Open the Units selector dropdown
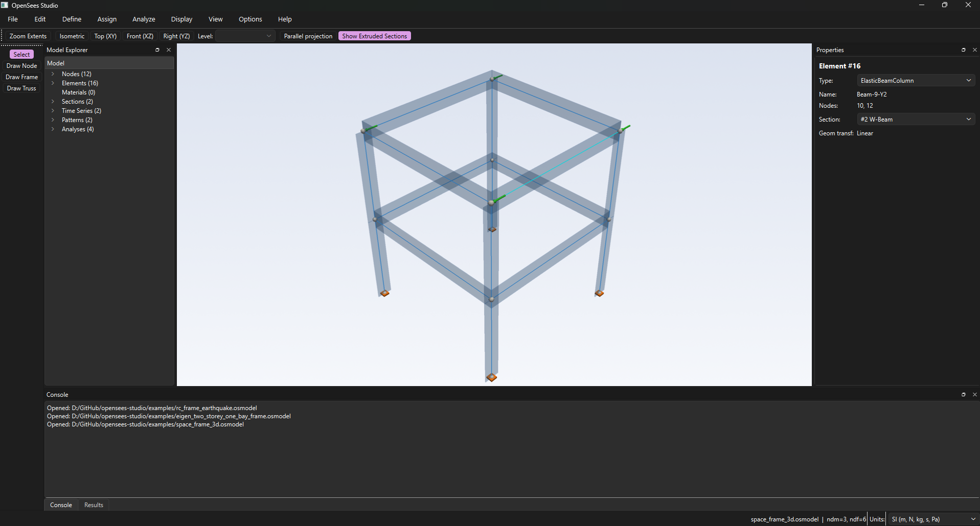Image resolution: width=980 pixels, height=526 pixels. coord(933,519)
